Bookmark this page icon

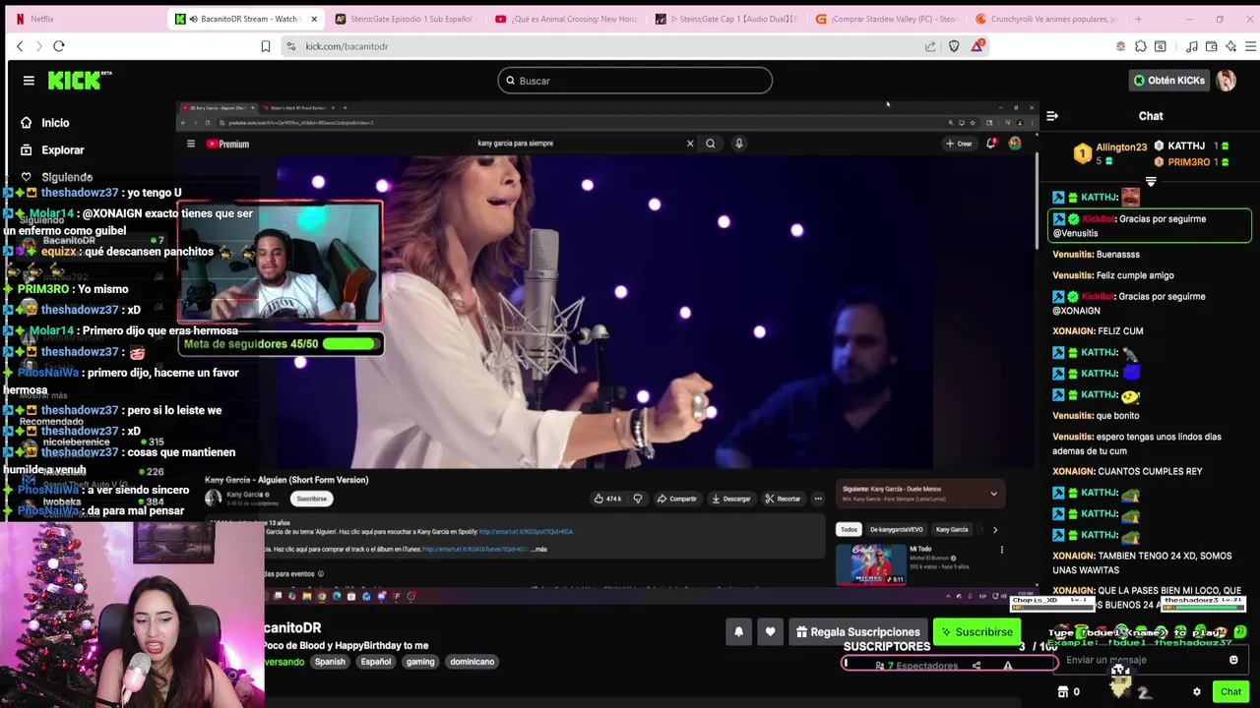click(265, 46)
